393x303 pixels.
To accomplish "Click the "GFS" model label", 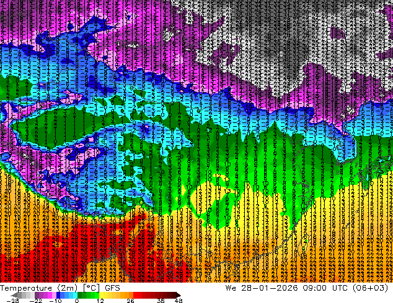I will pos(112,288).
